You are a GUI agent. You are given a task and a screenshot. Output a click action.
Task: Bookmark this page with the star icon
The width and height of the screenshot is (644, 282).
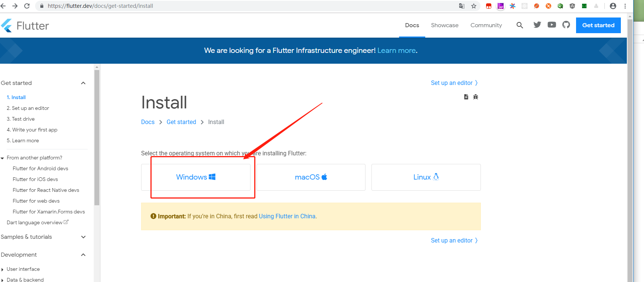tap(474, 6)
